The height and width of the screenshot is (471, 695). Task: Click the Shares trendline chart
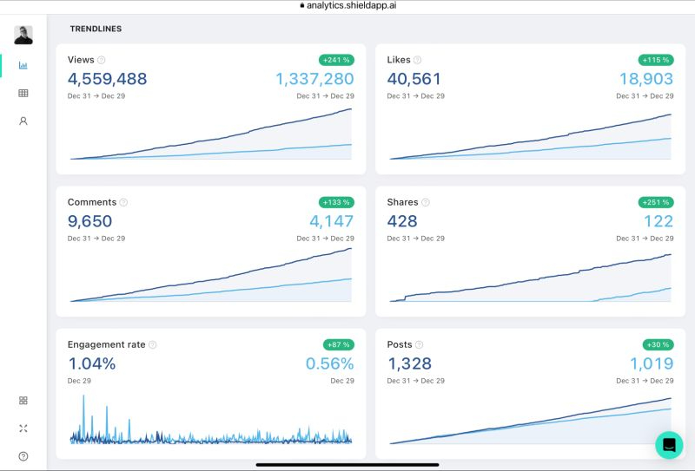pos(531,278)
